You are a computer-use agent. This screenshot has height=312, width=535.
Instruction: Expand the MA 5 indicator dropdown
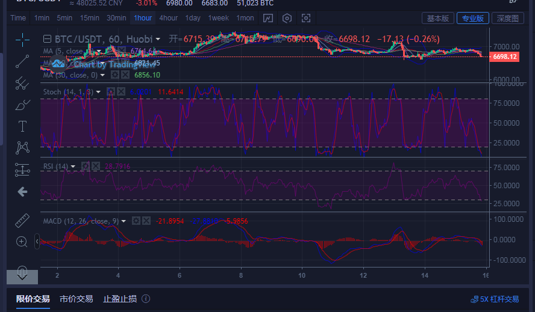(99, 52)
